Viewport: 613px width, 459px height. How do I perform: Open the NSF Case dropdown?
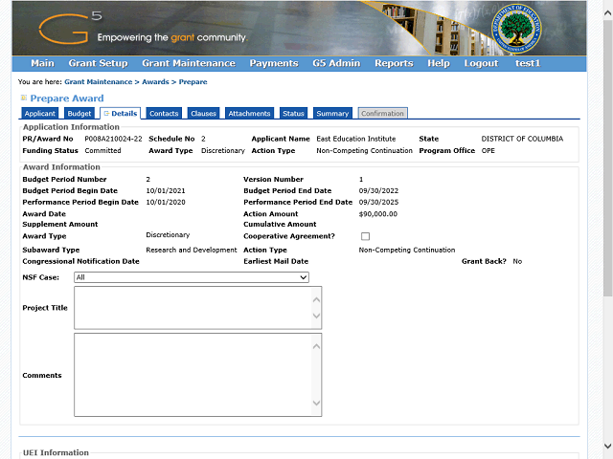coord(192,277)
